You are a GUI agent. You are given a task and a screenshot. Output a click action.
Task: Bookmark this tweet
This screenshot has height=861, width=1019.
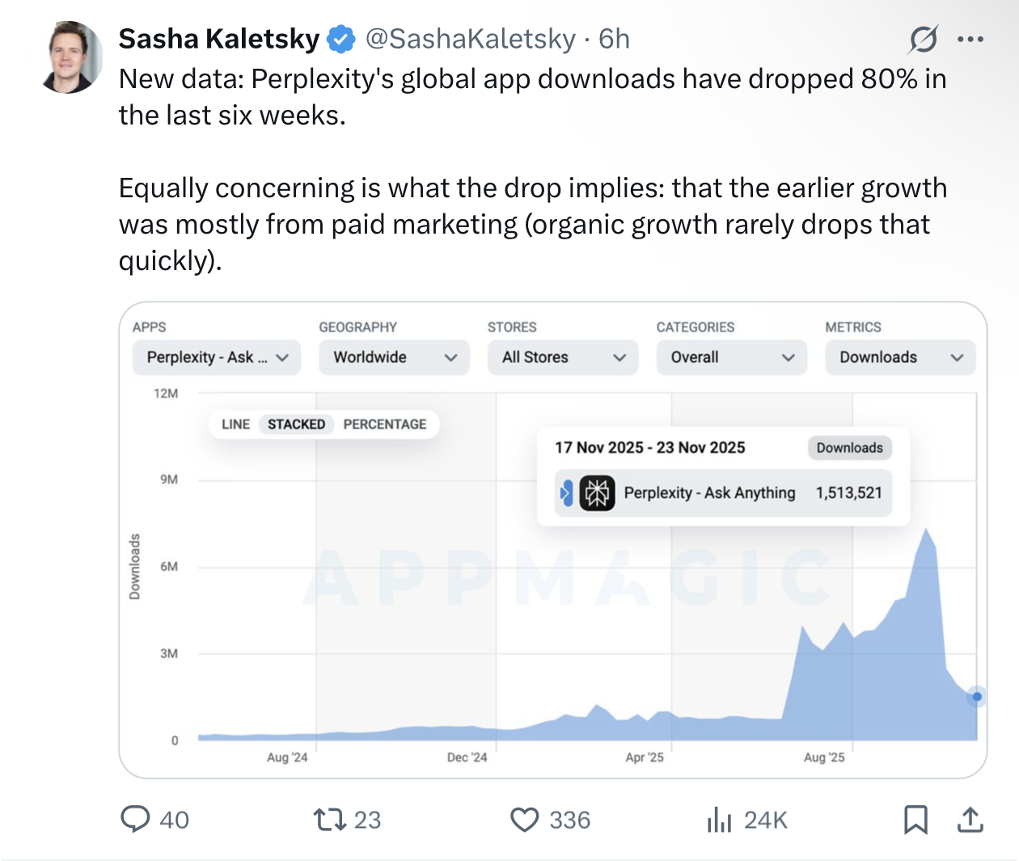pyautogui.click(x=915, y=820)
